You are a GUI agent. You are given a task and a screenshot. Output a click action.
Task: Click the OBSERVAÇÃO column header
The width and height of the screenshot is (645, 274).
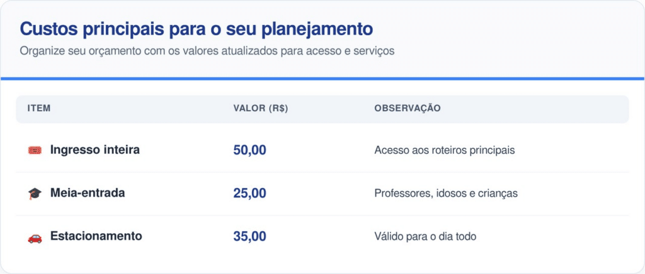pos(408,109)
